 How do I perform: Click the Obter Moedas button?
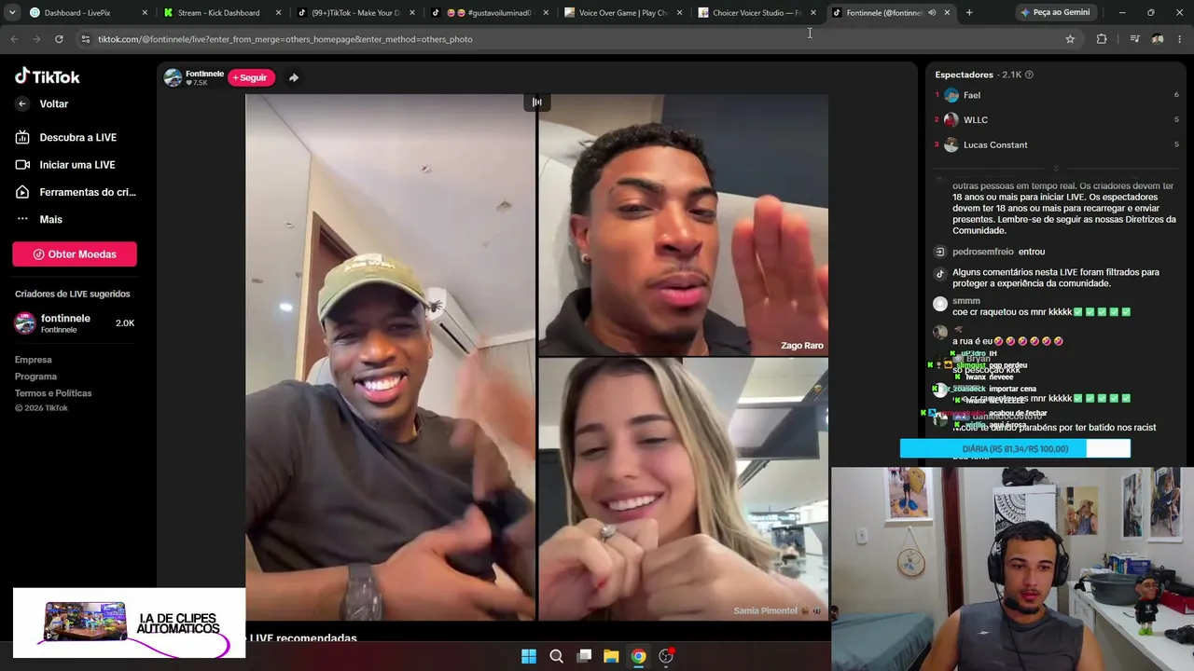[x=75, y=254]
